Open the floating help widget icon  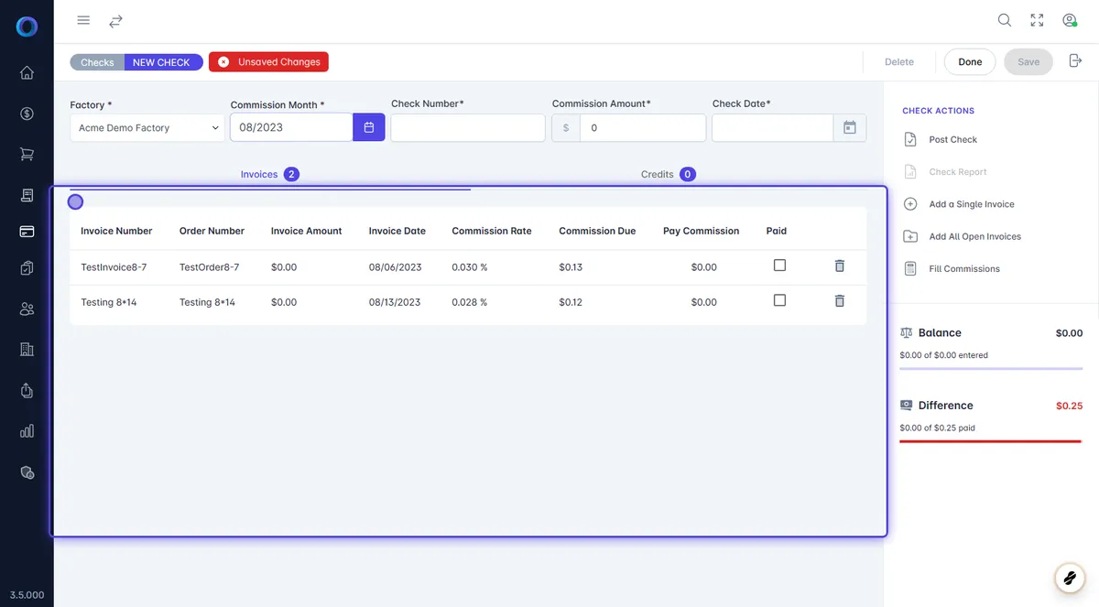tap(1069, 578)
